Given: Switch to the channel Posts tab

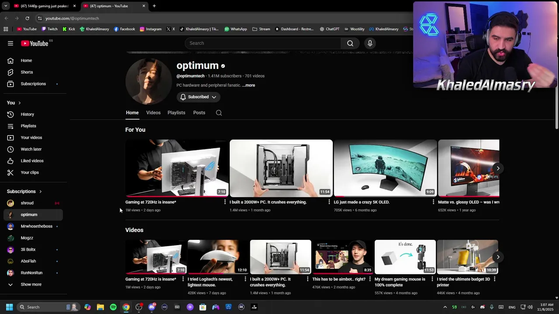Looking at the screenshot, I should (x=199, y=113).
